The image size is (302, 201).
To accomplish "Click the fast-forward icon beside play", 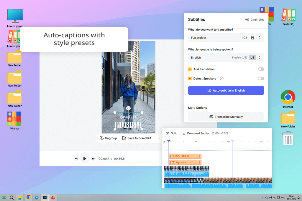I will point(93,159).
